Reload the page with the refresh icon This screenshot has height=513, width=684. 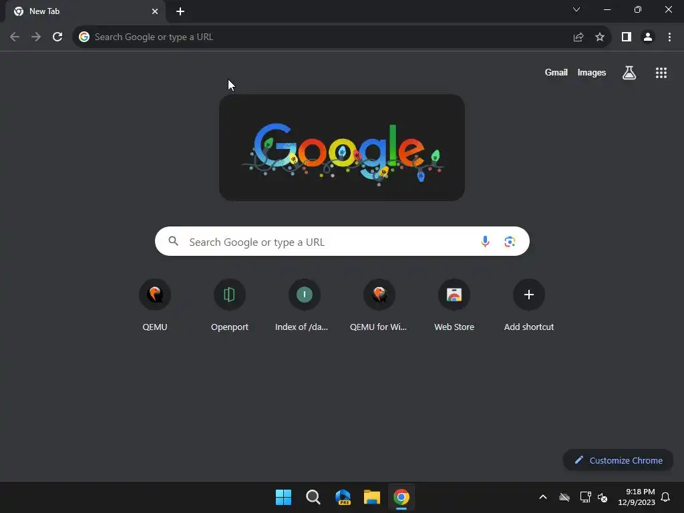(x=57, y=37)
